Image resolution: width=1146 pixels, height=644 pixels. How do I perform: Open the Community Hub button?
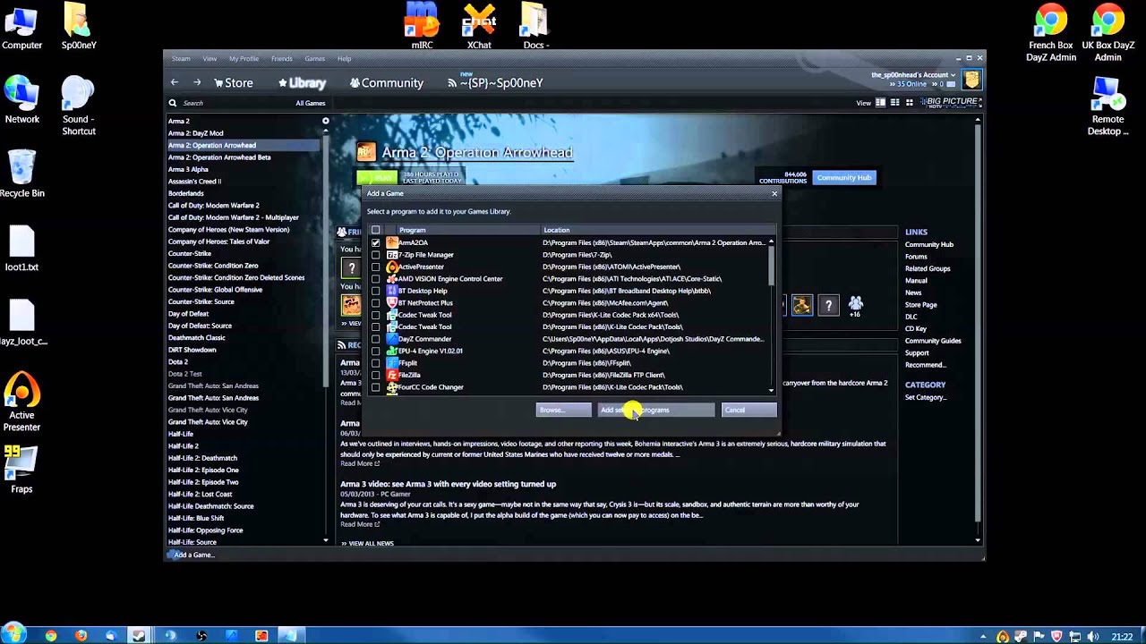pyautogui.click(x=844, y=177)
